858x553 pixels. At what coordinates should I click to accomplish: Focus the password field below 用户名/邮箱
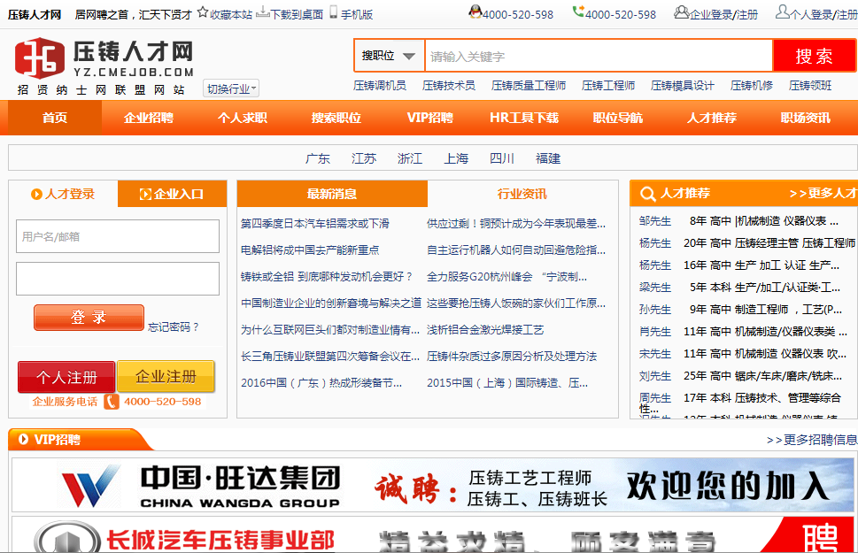click(x=118, y=279)
